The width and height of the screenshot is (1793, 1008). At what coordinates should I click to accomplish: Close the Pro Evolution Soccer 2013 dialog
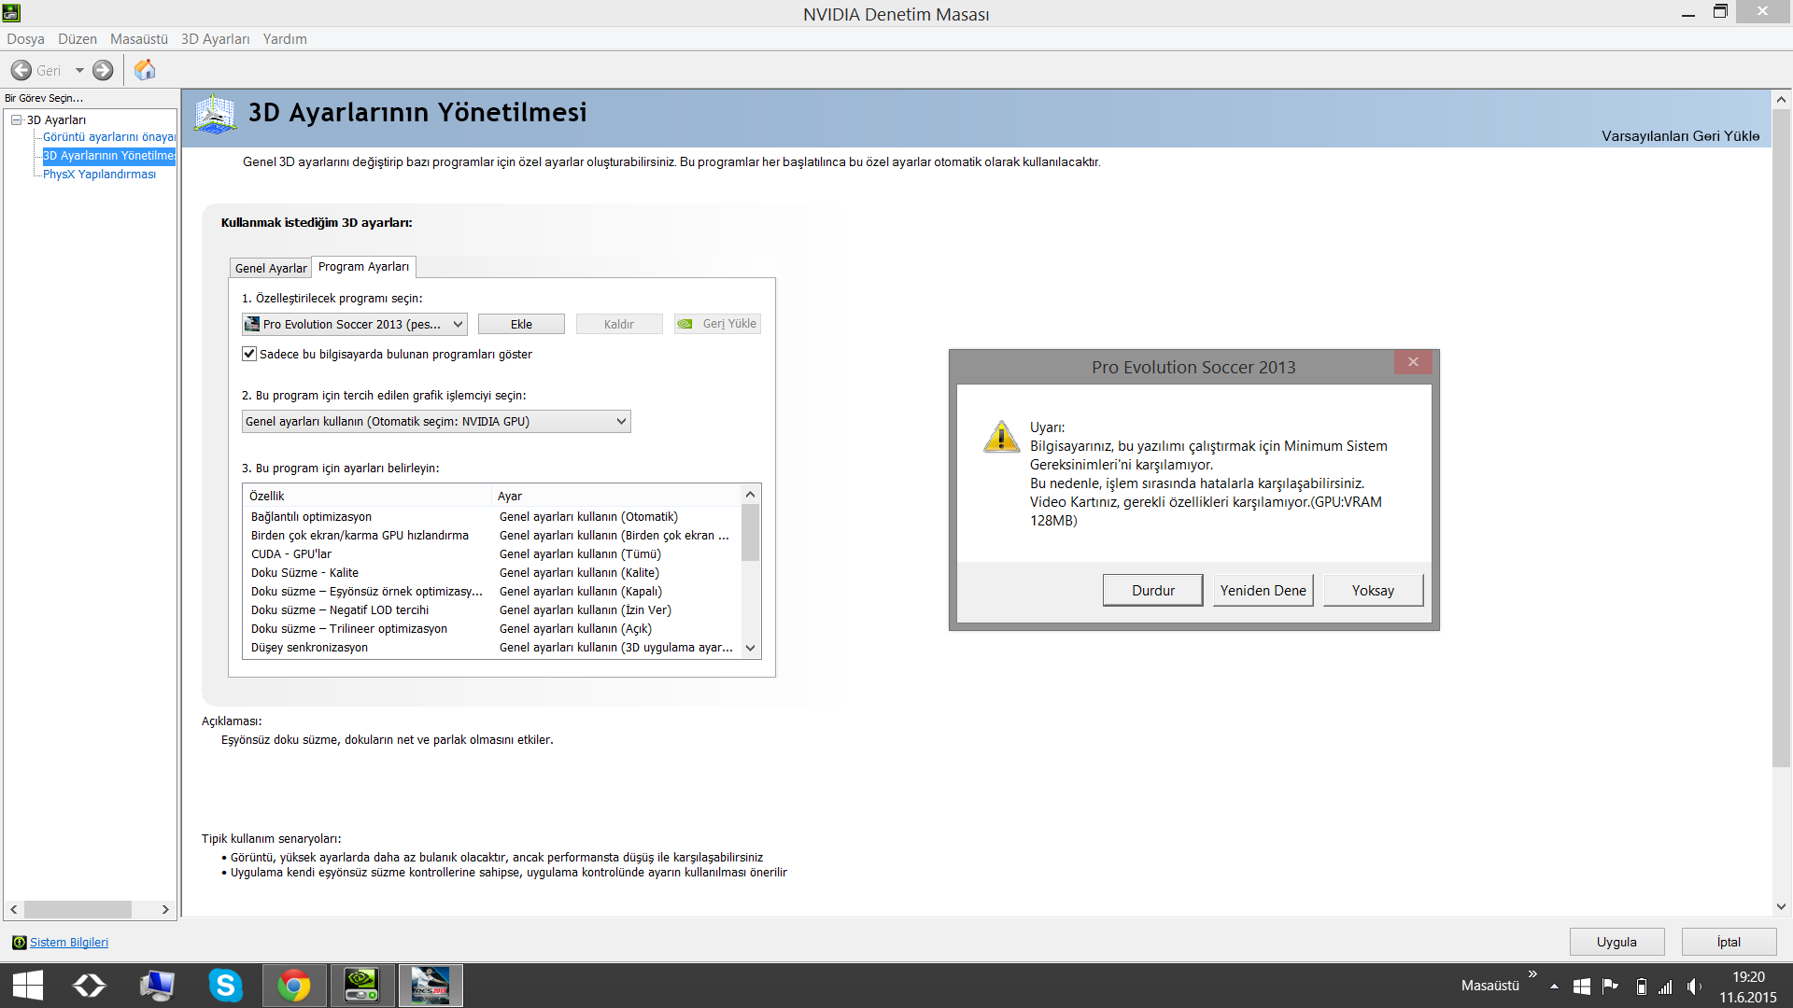pyautogui.click(x=1413, y=362)
